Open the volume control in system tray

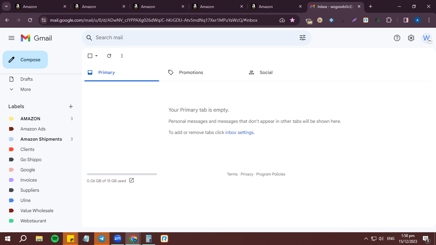pos(381,239)
